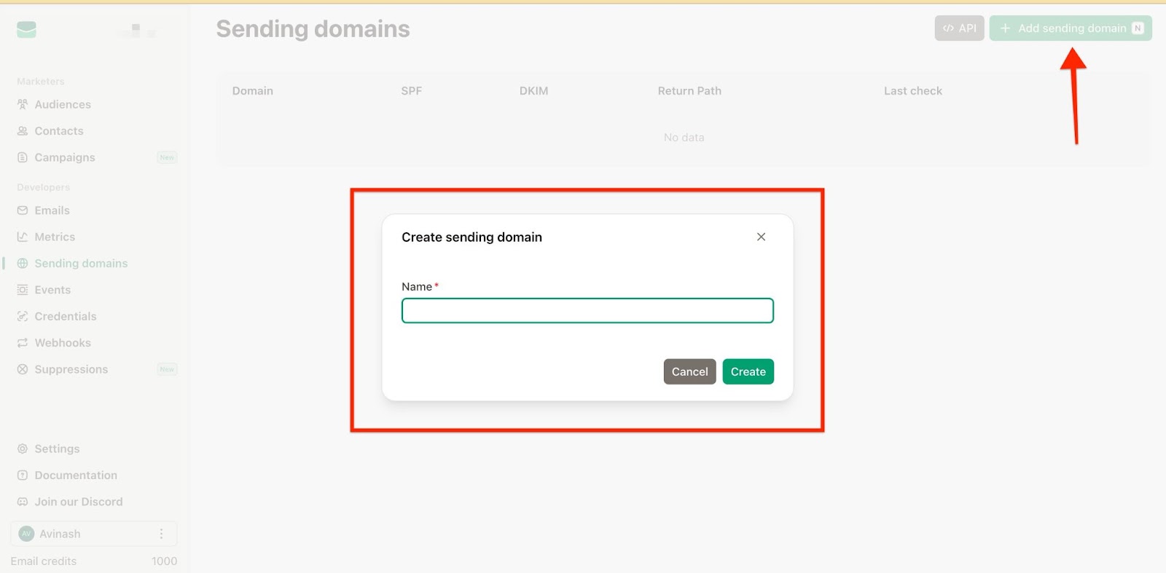Close the Create sending domain dialog

click(761, 237)
